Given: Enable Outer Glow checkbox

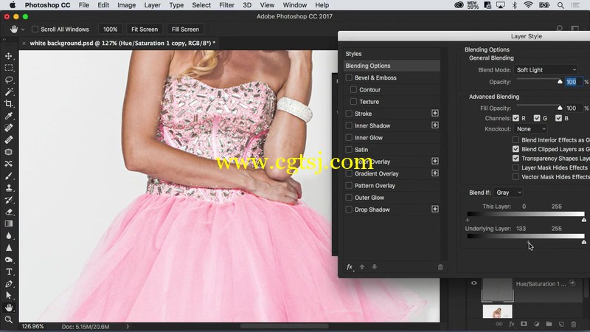Looking at the screenshot, I should click(349, 198).
